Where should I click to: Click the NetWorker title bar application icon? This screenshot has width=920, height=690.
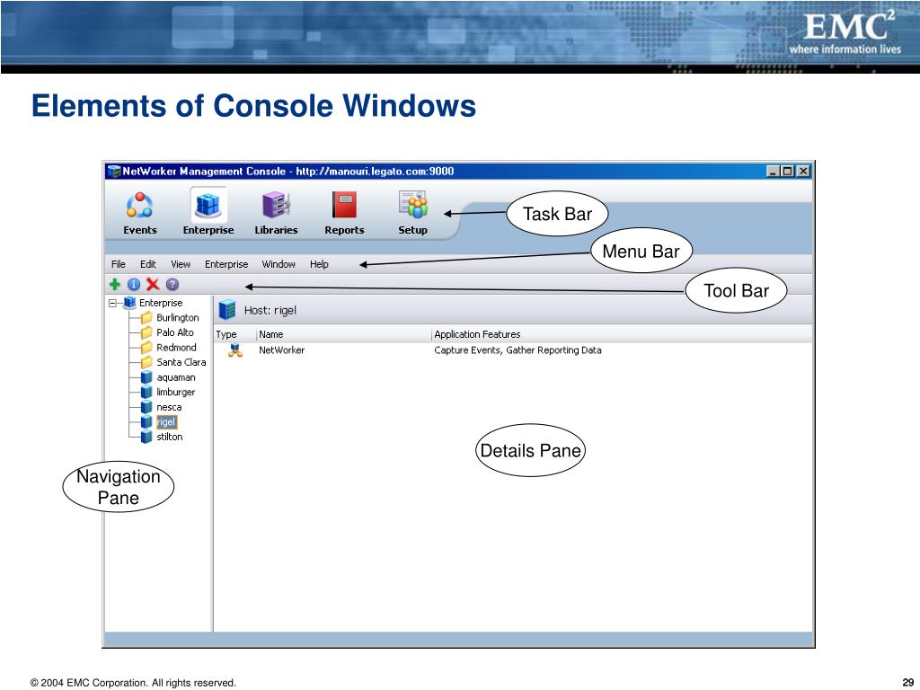[114, 172]
